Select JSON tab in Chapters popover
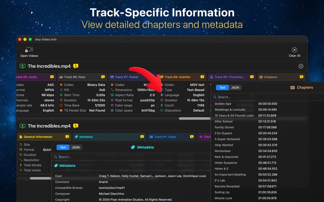 tap(235, 88)
